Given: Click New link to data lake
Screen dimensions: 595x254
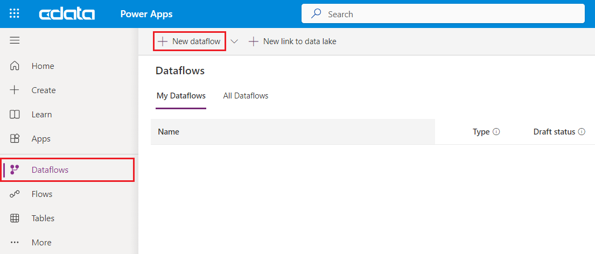Looking at the screenshot, I should pyautogui.click(x=293, y=41).
